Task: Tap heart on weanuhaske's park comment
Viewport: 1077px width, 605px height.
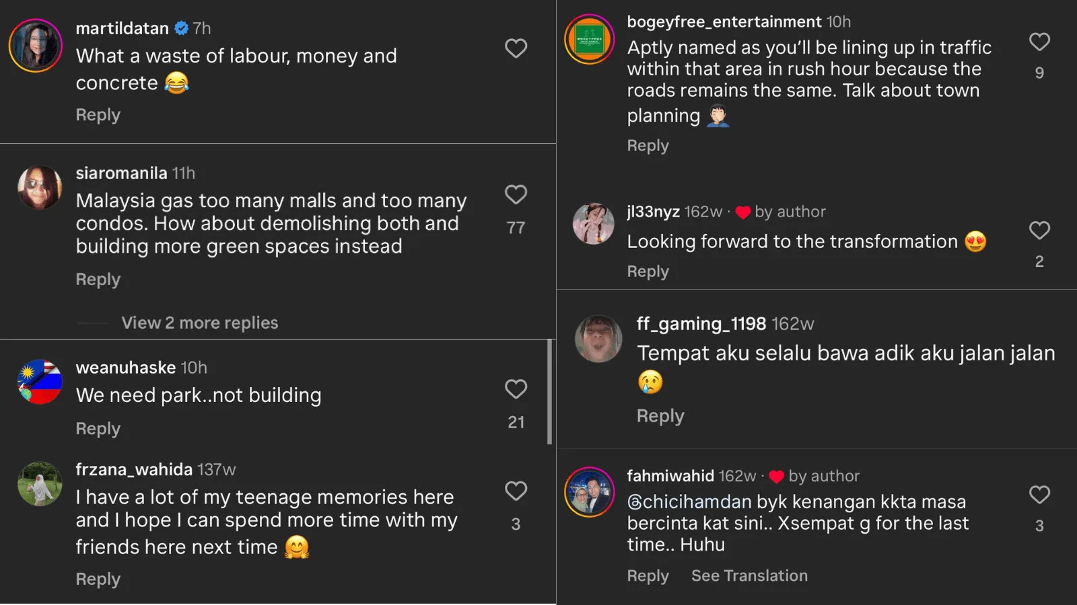Action: point(516,389)
